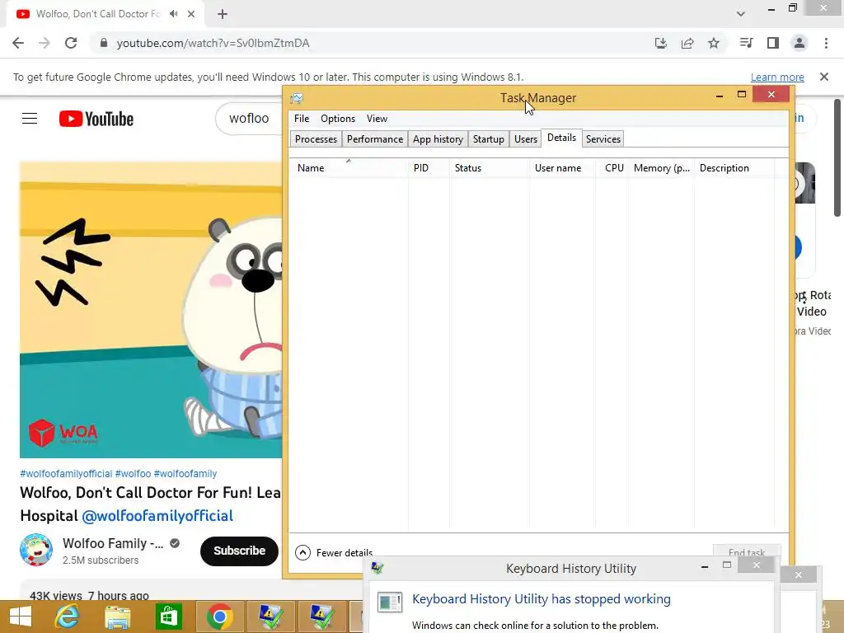Click the youtube.com address bar URL

[213, 43]
